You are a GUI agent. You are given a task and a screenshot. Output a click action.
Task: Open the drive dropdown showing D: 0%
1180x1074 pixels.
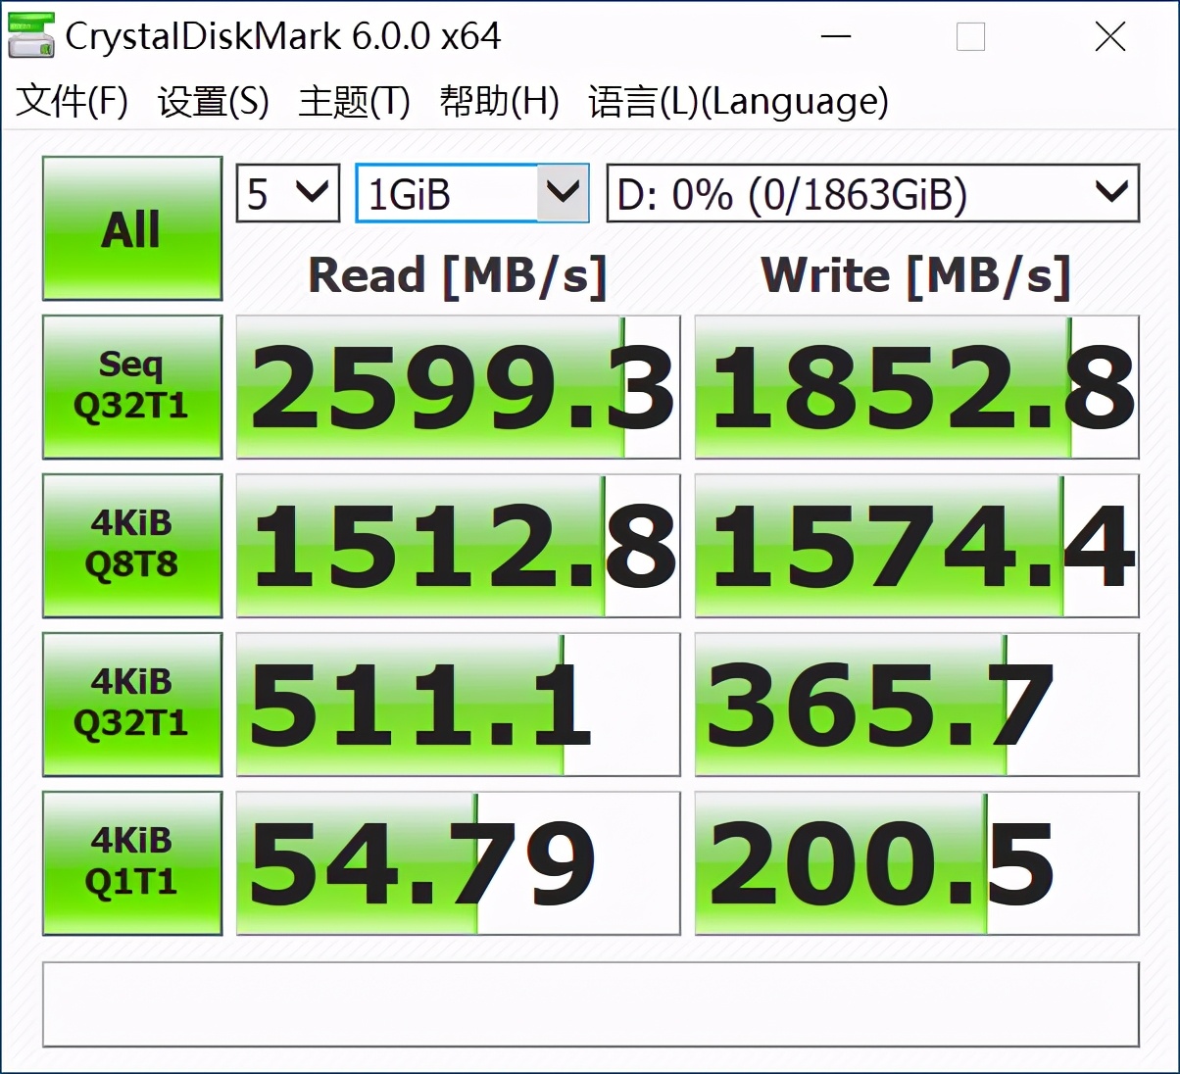click(873, 193)
